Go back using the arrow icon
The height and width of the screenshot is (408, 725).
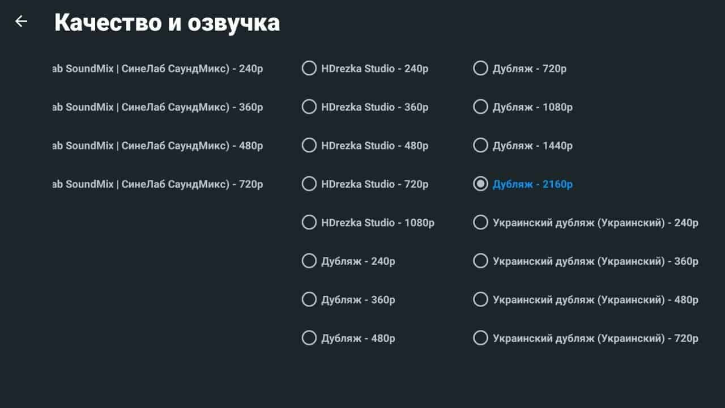click(x=21, y=22)
